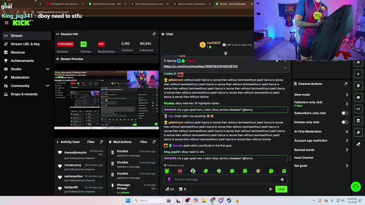365x205 pixels.
Task: Open the Mod Actions Filter
Action: [x=144, y=142]
